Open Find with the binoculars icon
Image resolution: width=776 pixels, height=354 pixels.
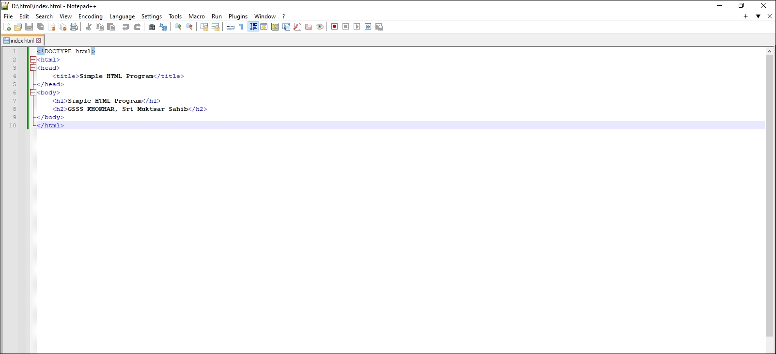point(152,27)
